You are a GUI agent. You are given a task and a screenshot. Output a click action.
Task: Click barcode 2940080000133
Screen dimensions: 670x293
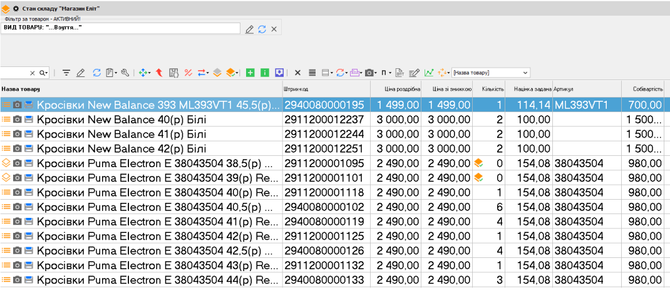(x=324, y=280)
